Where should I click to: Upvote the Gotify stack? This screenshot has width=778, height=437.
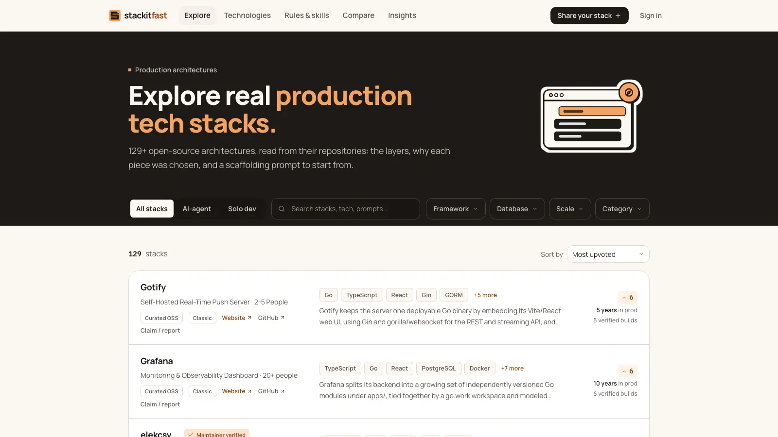pyautogui.click(x=627, y=298)
